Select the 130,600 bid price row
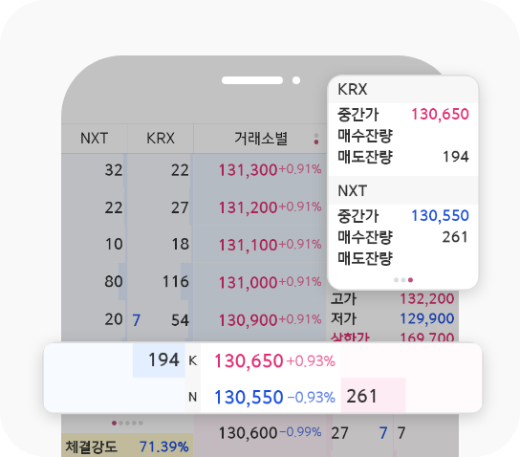Viewport: 520px width, 457px height. (260, 433)
